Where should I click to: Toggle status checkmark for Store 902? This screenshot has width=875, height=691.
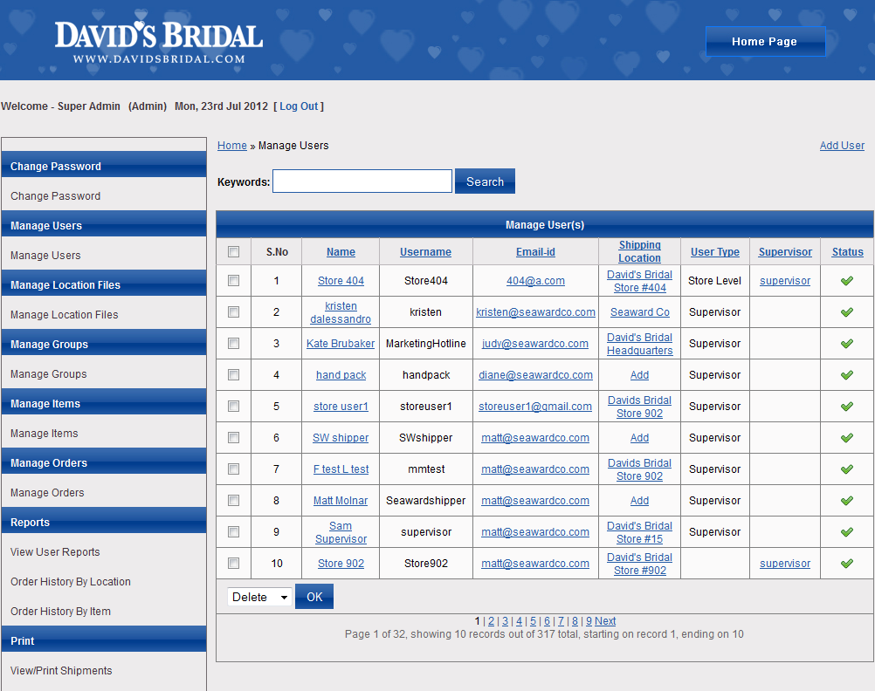[x=846, y=564]
